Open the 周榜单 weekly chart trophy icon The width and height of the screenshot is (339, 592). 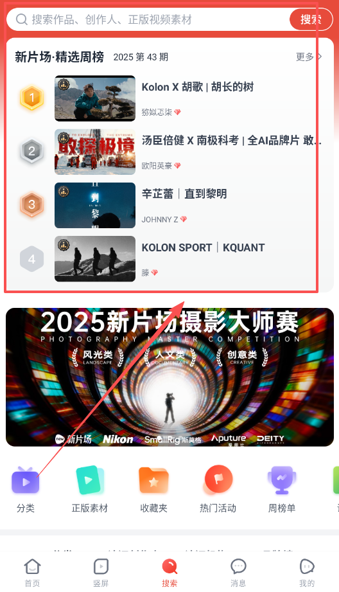click(282, 481)
